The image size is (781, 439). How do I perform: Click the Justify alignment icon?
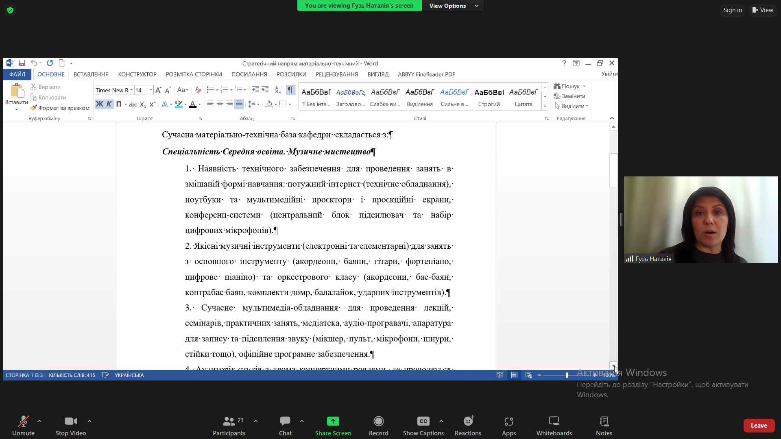239,104
